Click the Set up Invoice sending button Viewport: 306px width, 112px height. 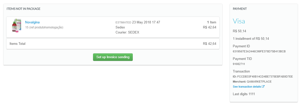point(113,57)
